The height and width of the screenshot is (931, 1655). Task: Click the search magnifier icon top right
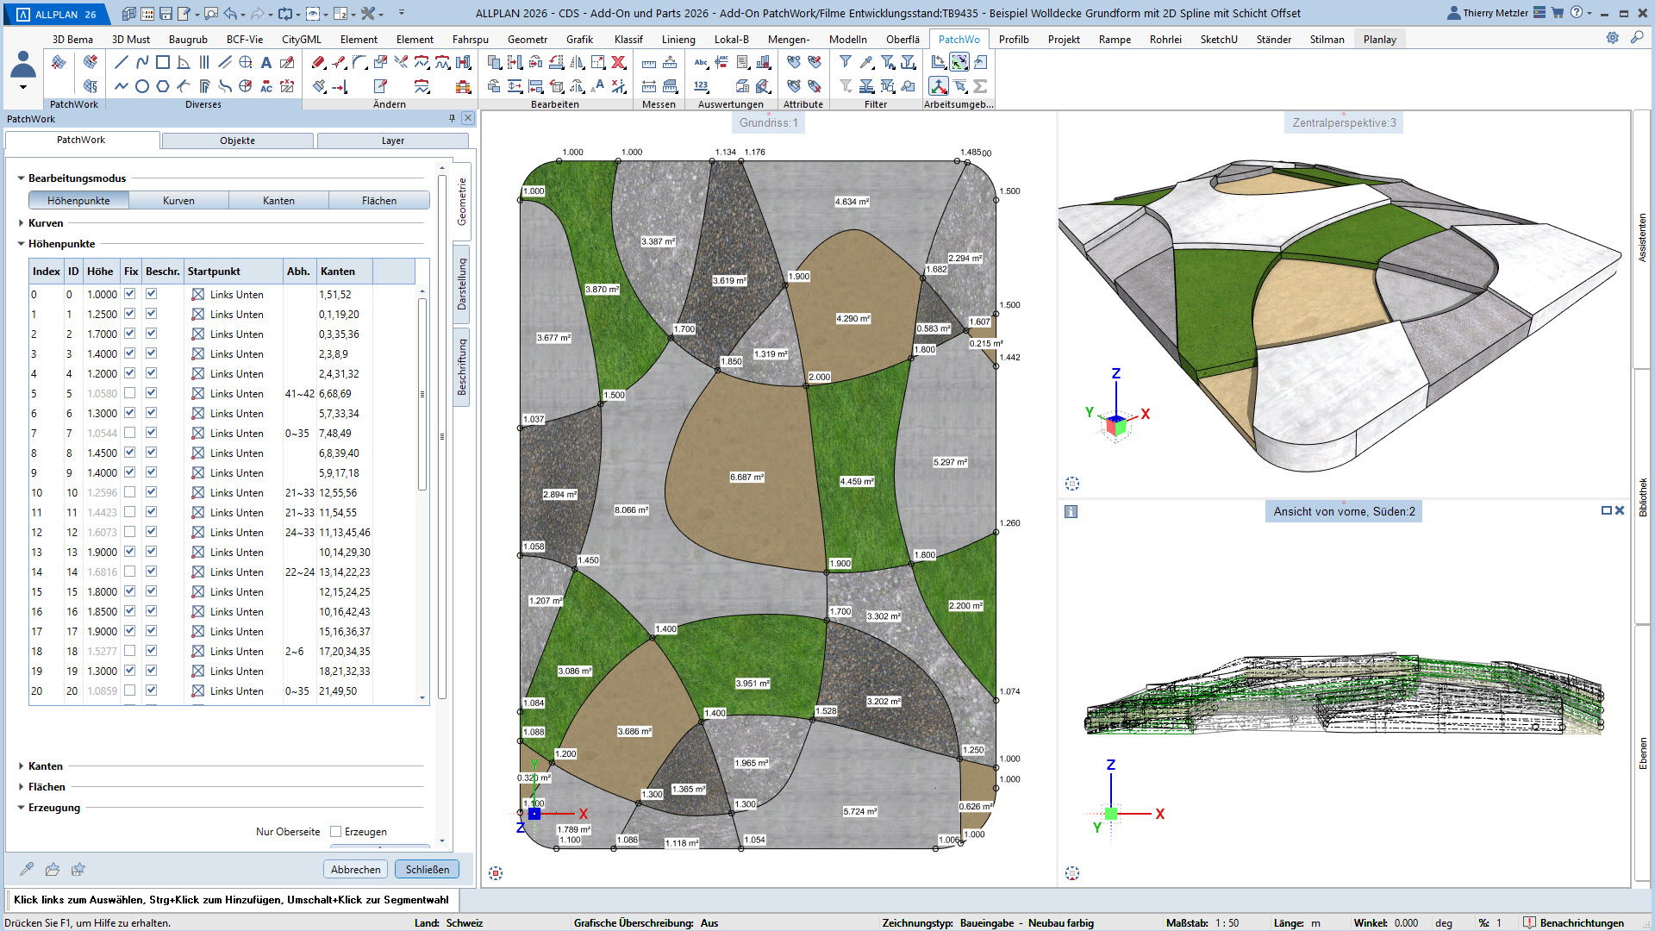(x=1637, y=38)
